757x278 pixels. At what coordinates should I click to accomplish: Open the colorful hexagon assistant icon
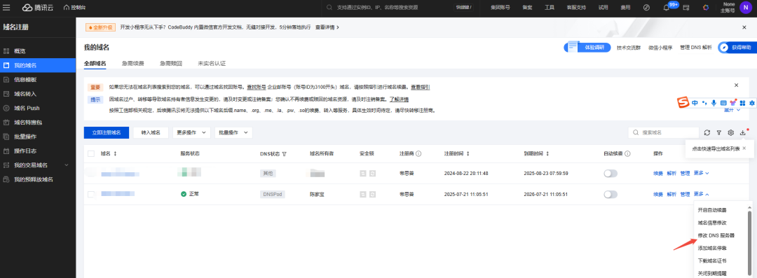(x=706, y=7)
